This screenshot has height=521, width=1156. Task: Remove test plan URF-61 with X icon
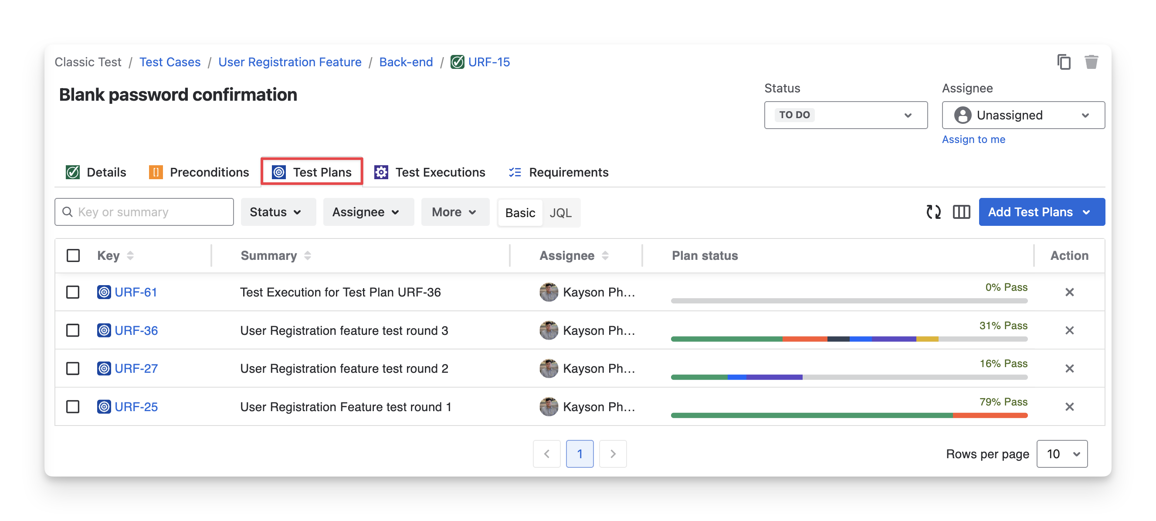(x=1069, y=293)
